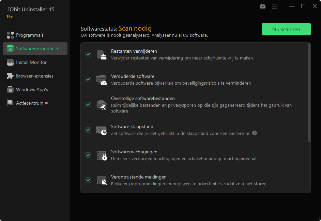Switch to Install Monitor in sidebar
This screenshot has width=321, height=221.
click(31, 62)
